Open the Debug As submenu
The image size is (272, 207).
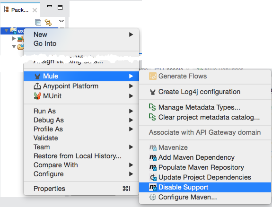[x=81, y=120]
